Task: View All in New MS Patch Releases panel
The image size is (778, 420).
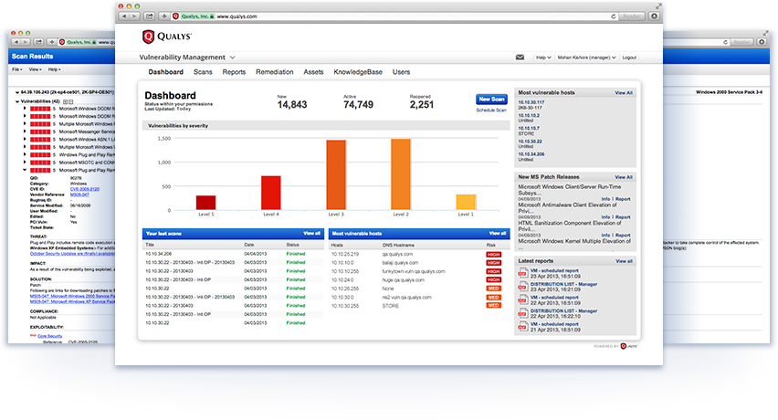Action: click(x=624, y=177)
